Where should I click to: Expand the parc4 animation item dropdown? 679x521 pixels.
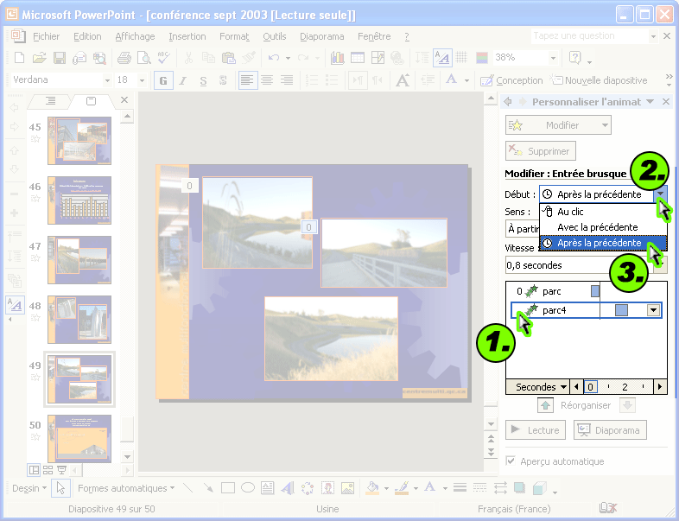click(x=653, y=310)
